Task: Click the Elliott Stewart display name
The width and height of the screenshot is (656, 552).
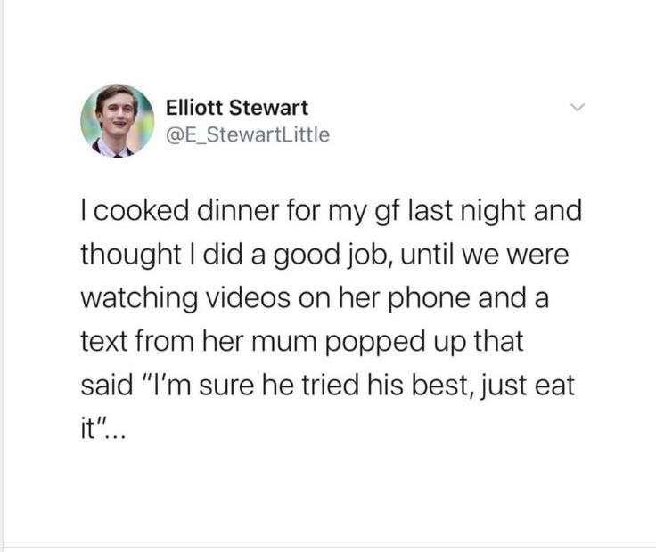Action: click(237, 108)
